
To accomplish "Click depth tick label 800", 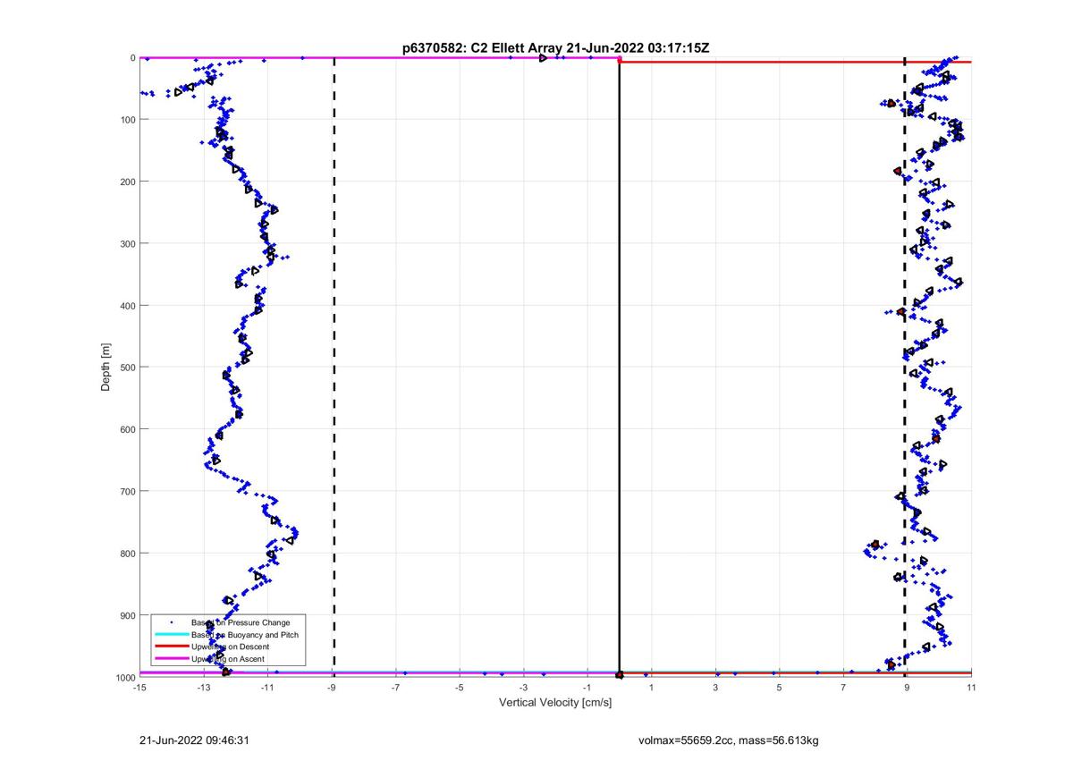I will tap(127, 554).
